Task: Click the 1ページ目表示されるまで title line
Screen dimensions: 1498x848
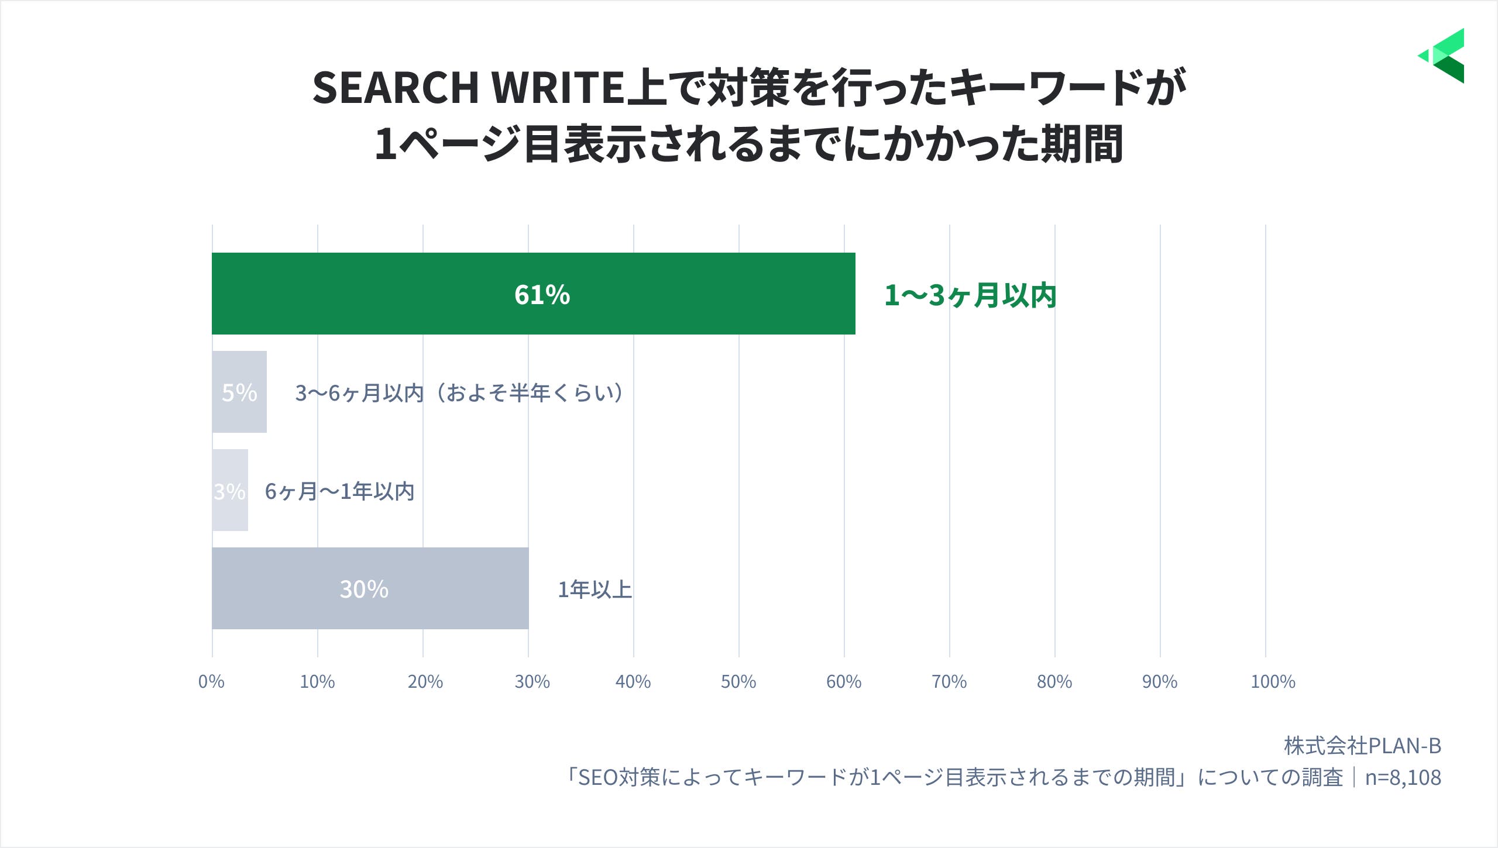Action: pyautogui.click(x=748, y=144)
